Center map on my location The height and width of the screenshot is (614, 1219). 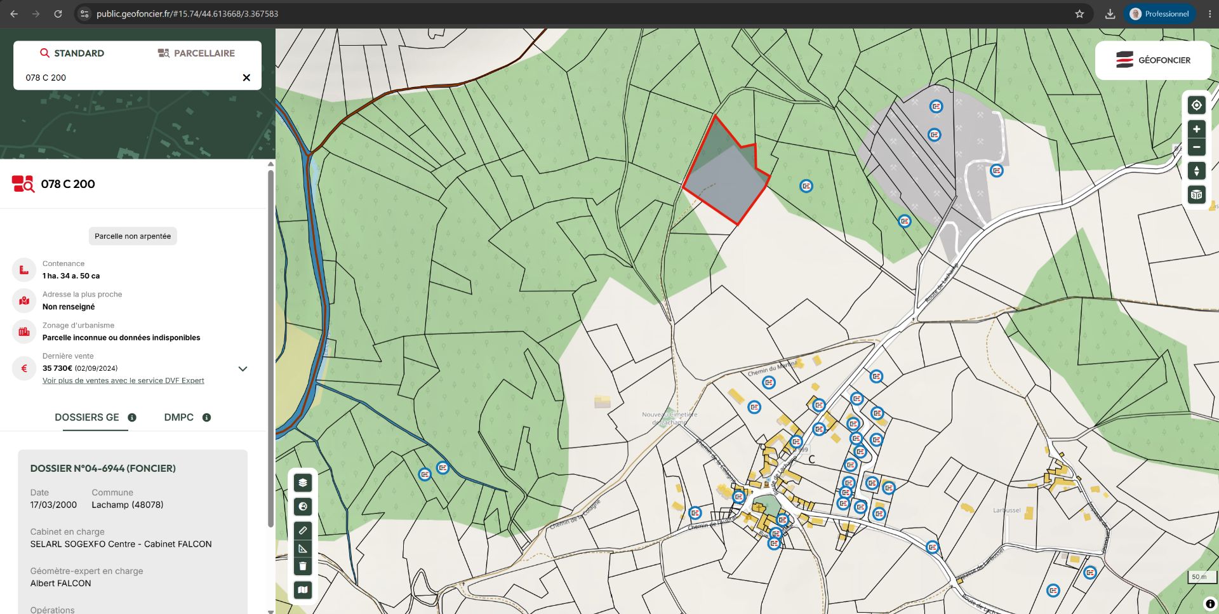1196,105
